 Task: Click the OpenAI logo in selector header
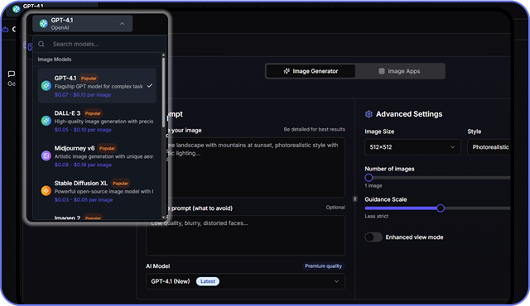pos(43,23)
